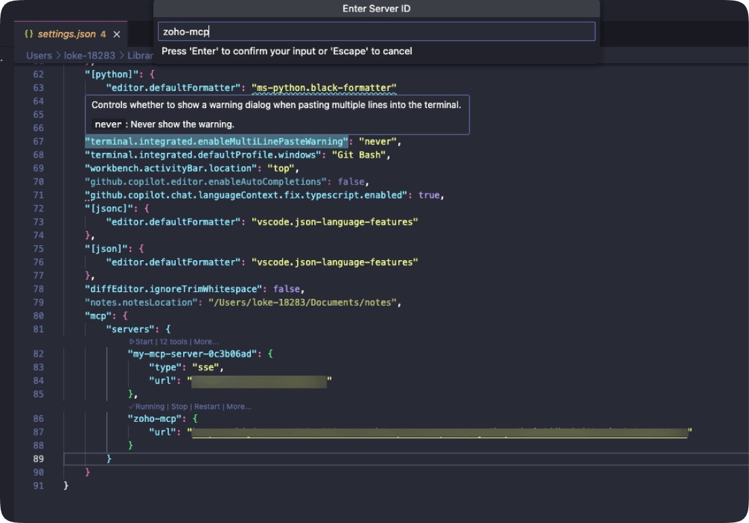This screenshot has width=749, height=523.
Task: Click notes.notesLocation key on line 79
Action: (x=141, y=303)
